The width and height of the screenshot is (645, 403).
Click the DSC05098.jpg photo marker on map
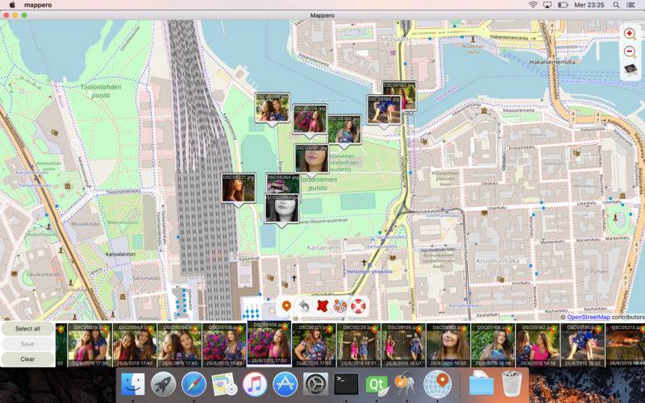point(273,107)
